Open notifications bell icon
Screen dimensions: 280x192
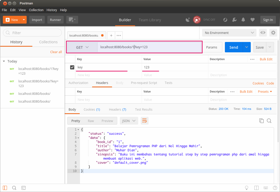pos(243,20)
